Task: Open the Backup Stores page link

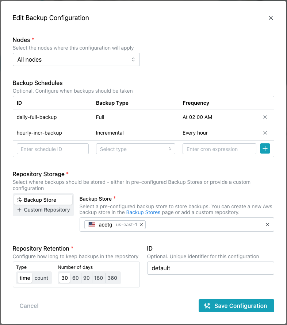Action: pyautogui.click(x=143, y=212)
